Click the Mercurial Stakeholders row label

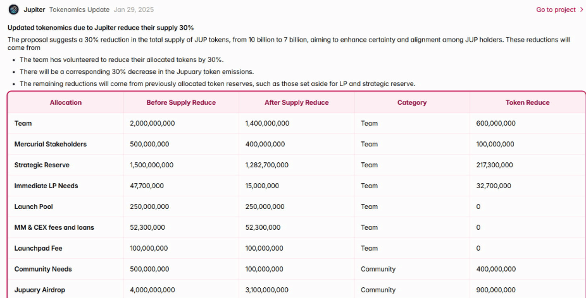(x=51, y=144)
